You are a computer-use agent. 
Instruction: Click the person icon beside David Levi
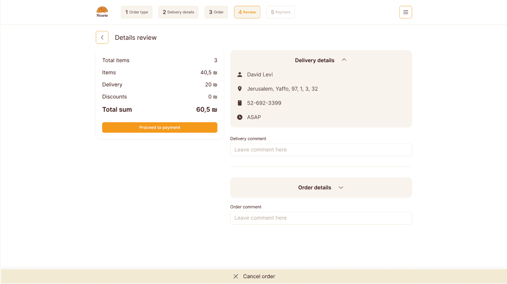(x=239, y=75)
